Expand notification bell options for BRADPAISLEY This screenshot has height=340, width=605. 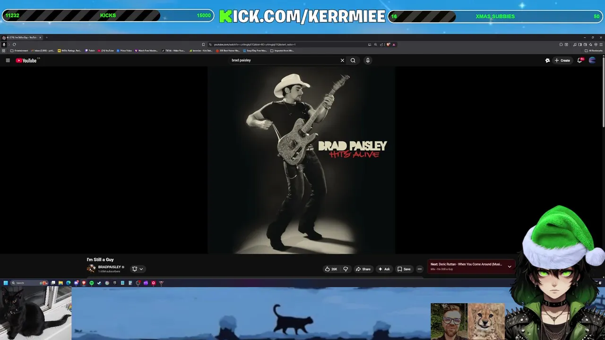(x=138, y=269)
